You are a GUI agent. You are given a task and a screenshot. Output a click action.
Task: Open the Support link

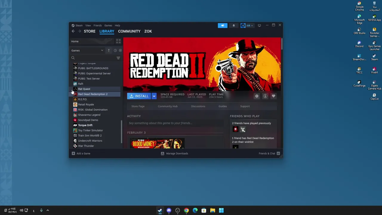pos(245,106)
